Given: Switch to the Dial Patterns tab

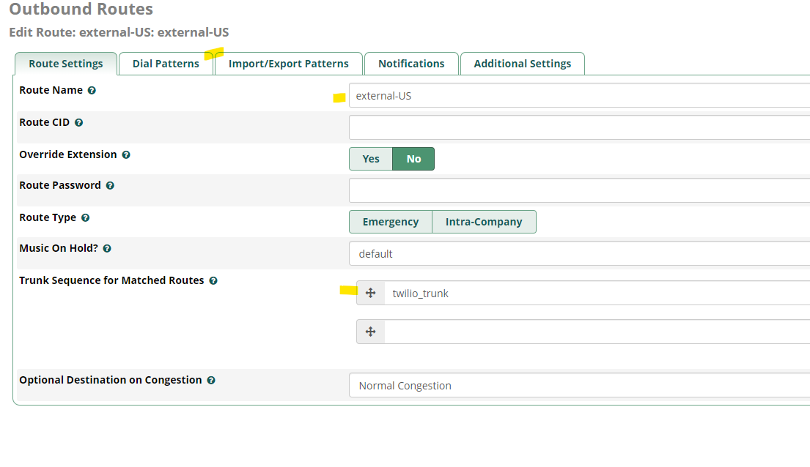Looking at the screenshot, I should pyautogui.click(x=166, y=64).
